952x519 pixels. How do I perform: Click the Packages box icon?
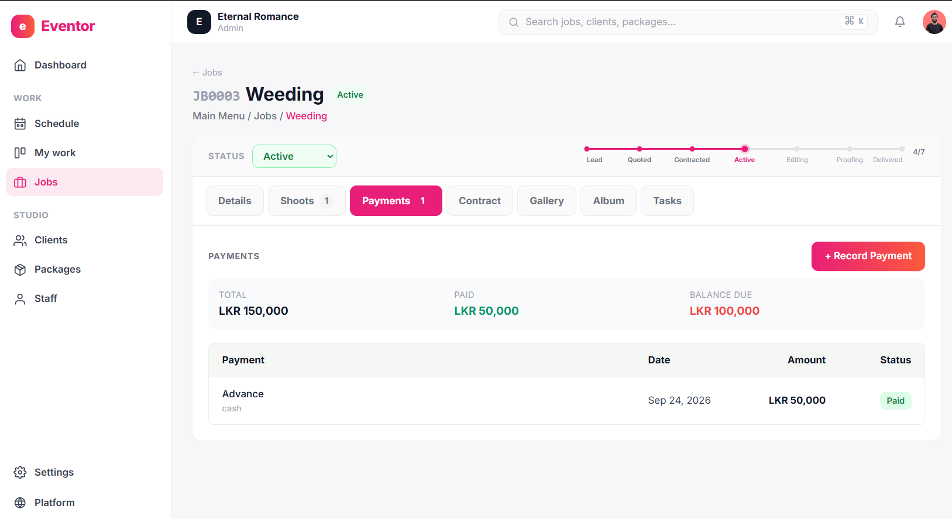20,269
